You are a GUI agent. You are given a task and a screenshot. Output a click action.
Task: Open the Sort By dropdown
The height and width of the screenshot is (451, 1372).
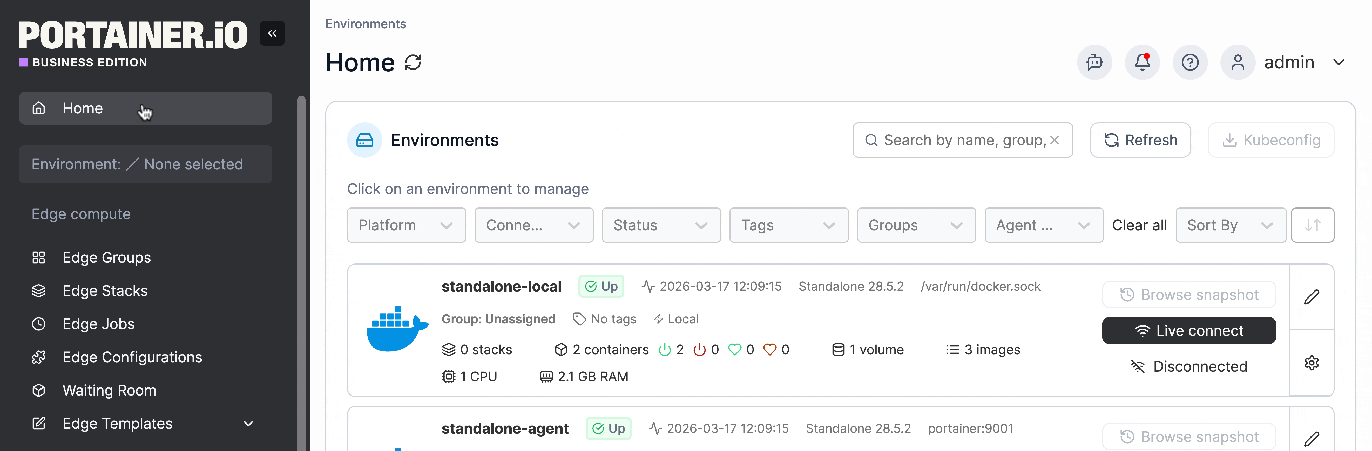(1230, 225)
